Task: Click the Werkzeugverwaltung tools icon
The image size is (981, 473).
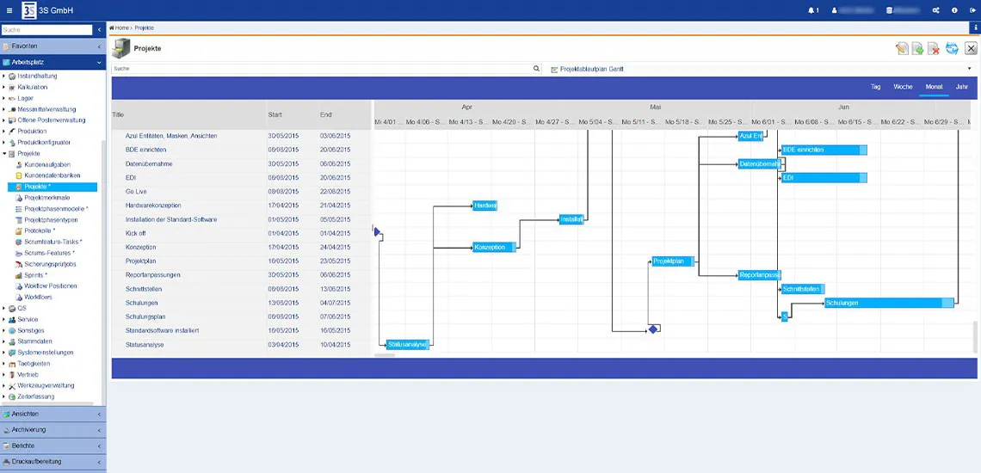Action: pos(12,386)
